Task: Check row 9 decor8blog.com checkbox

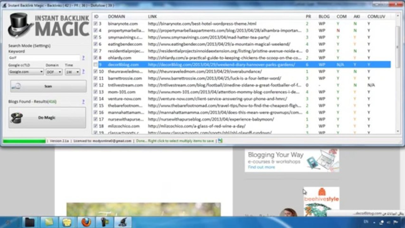Action: pos(96,65)
